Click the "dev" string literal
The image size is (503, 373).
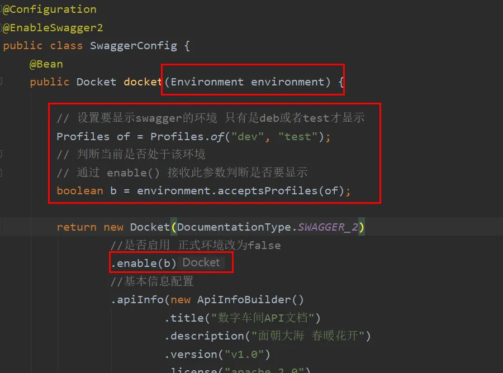(248, 137)
